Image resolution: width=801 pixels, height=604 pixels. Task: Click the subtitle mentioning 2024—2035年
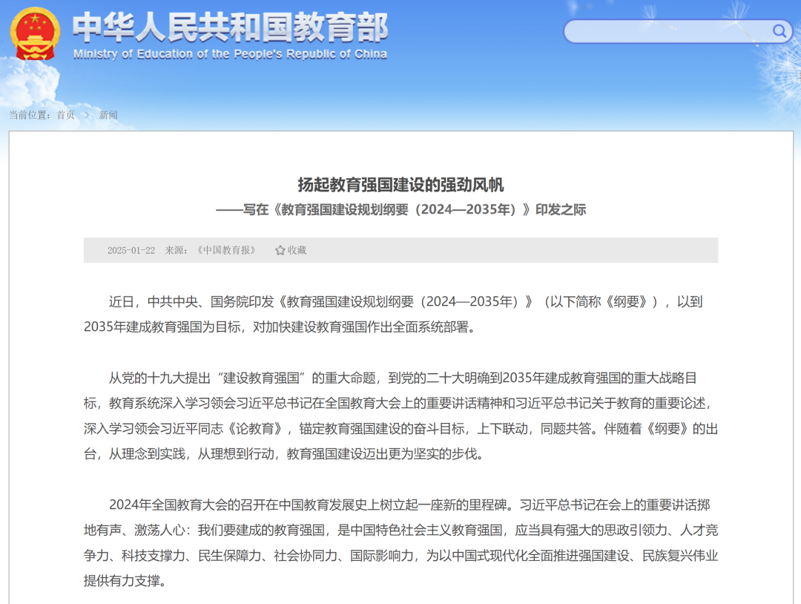[x=401, y=209]
